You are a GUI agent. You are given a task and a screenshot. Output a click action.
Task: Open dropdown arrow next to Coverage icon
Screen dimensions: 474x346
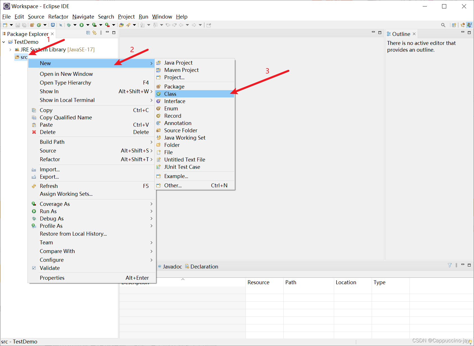click(x=101, y=25)
